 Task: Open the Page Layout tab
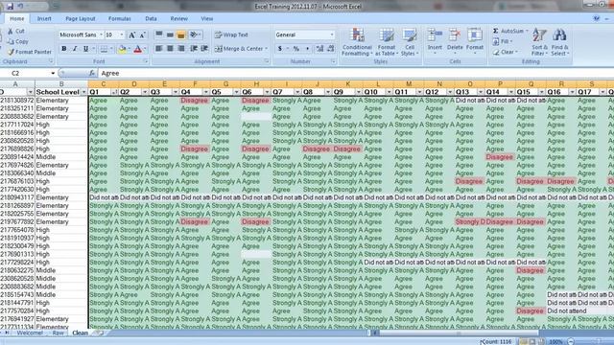(x=81, y=19)
